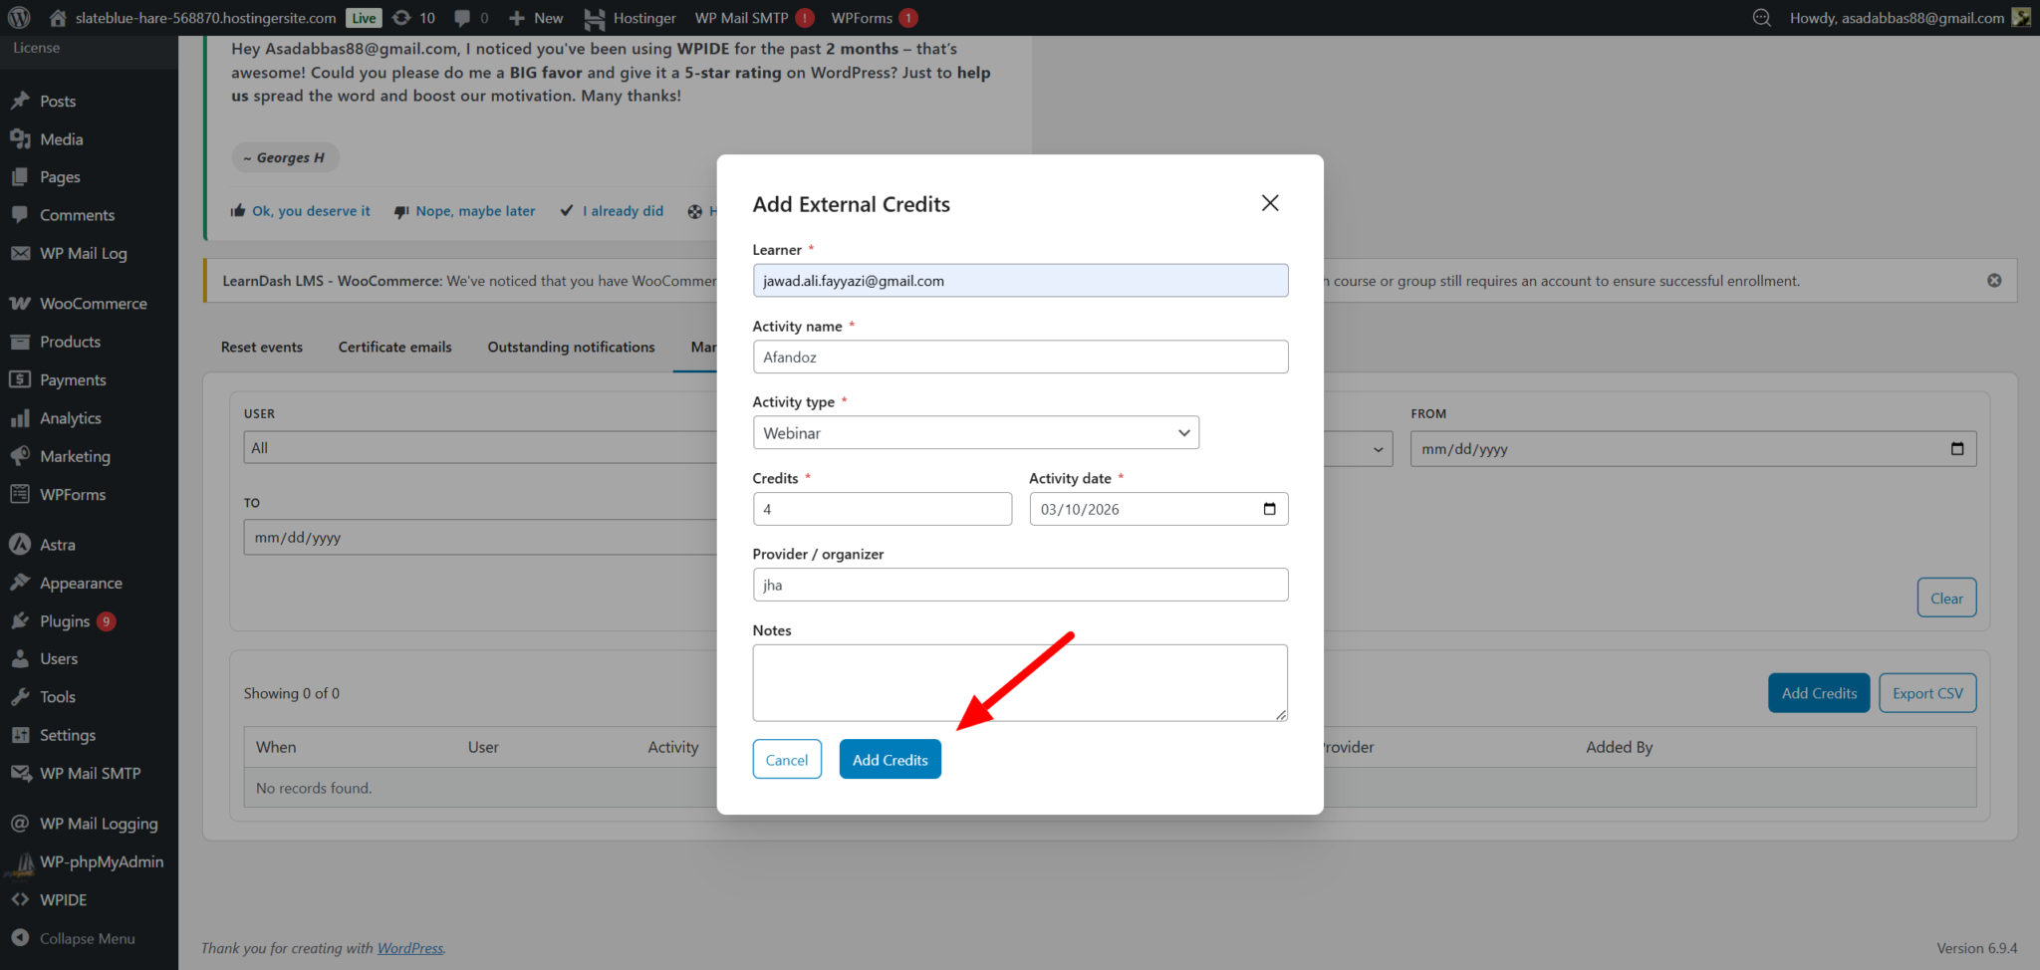Screen dimensions: 2040x970
Task: Click the Export CSV button
Action: (x=1926, y=693)
